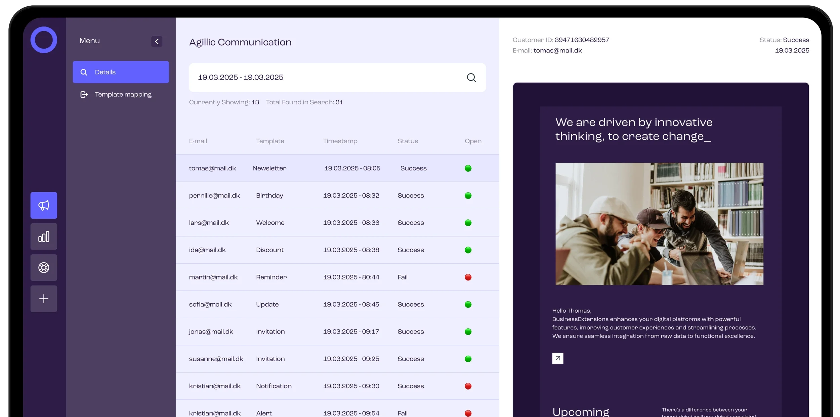The image size is (840, 417).
Task: Click green open dot for pernille@mail.dk
Action: [468, 196]
